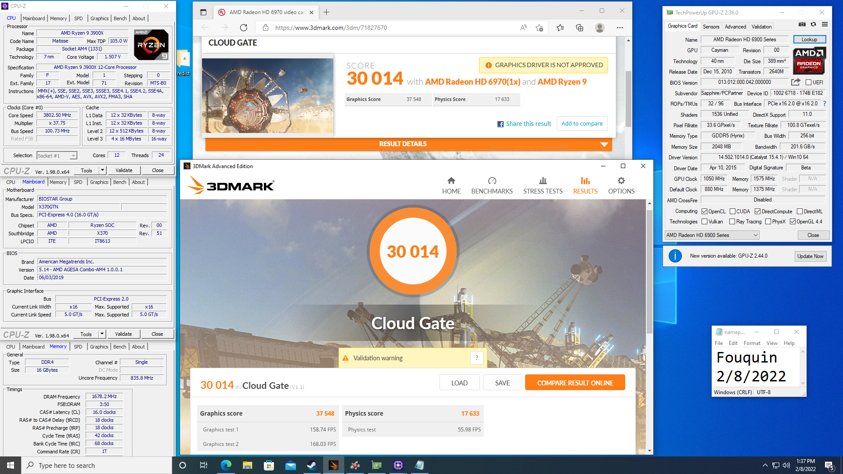
Task: Switch to the Advanced tab in GPU-Z
Action: coord(735,27)
